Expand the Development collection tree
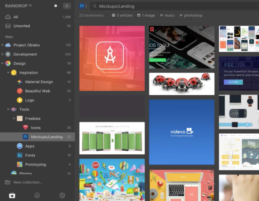Image resolution: width=259 pixels, height=201 pixels. point(2,54)
